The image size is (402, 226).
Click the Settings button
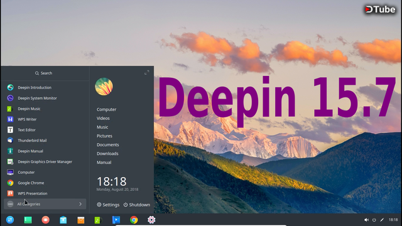(x=108, y=205)
